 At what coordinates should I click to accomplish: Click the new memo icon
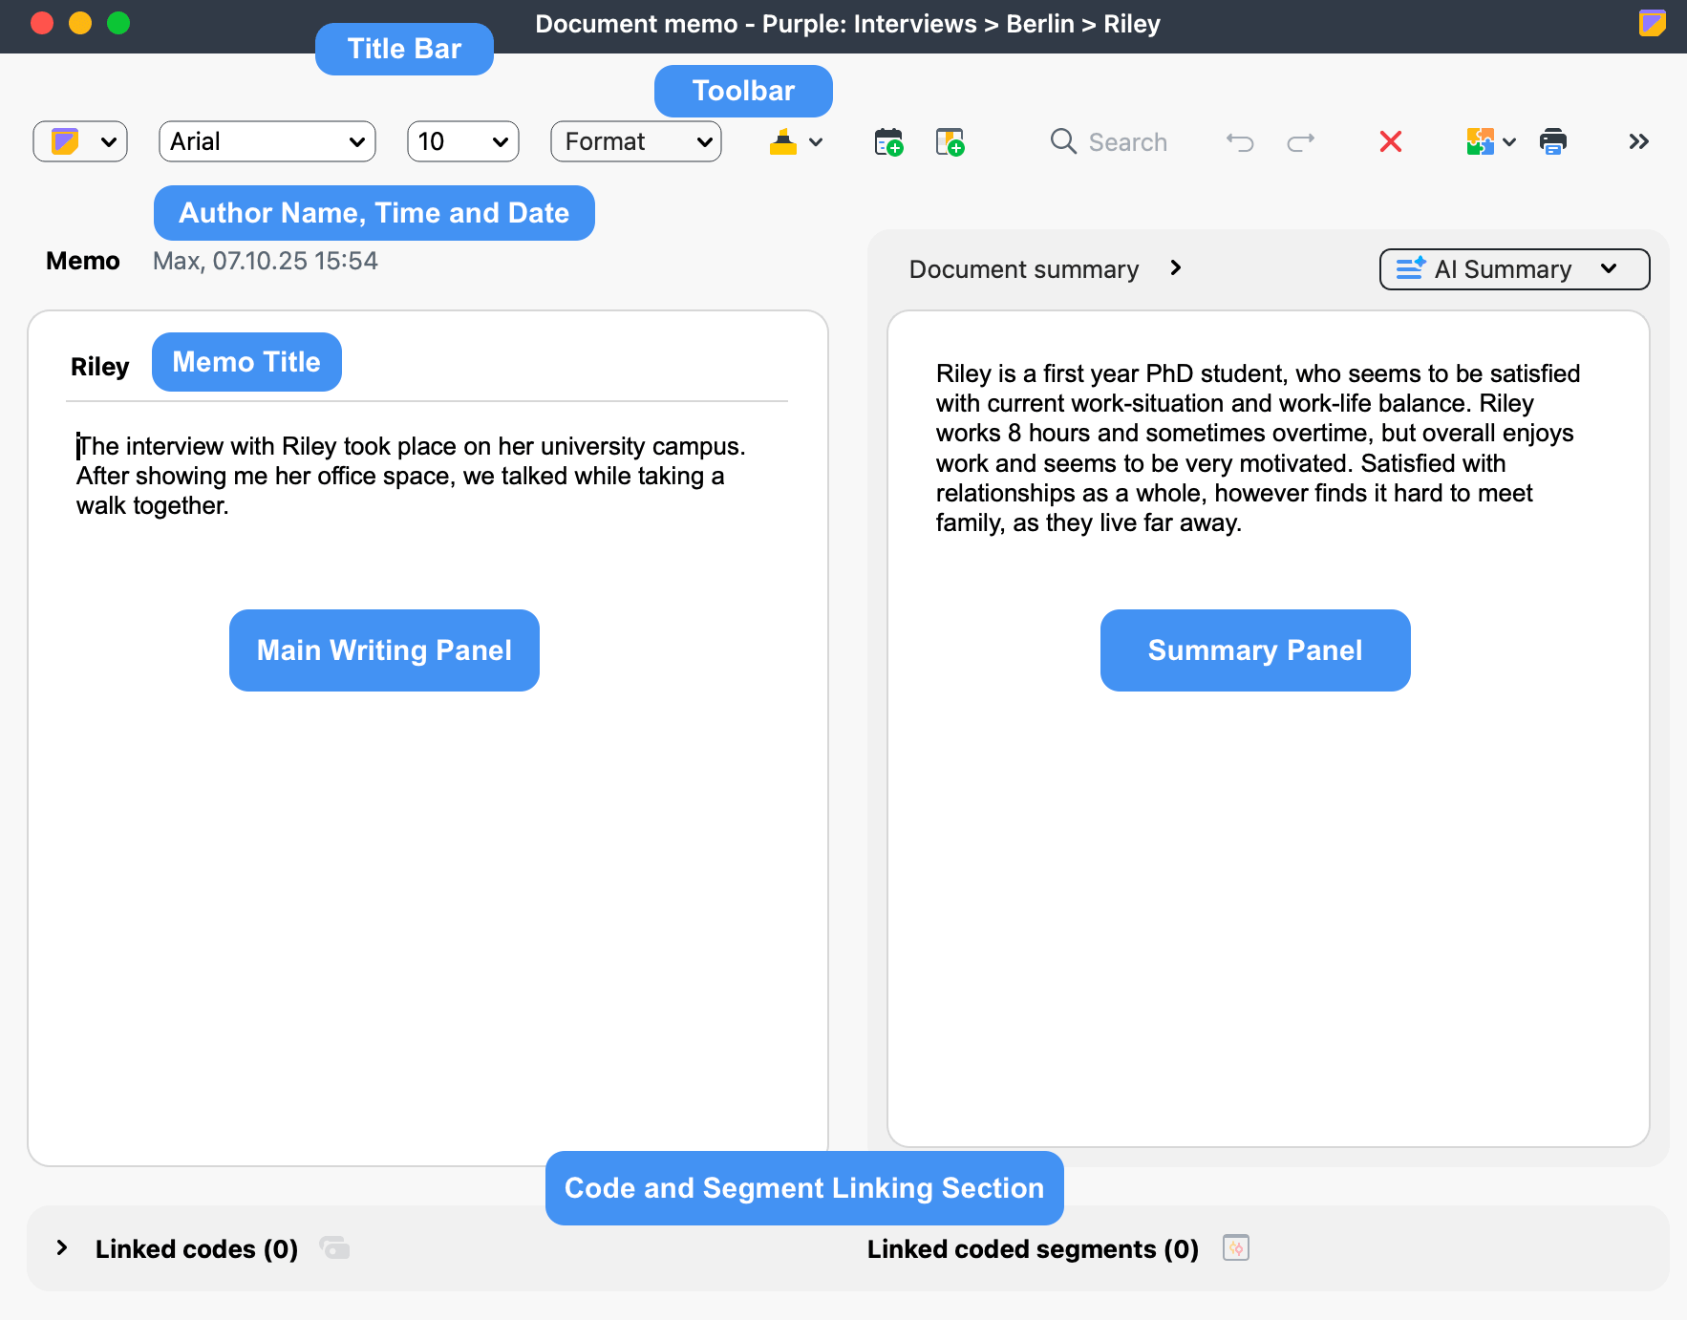(x=950, y=141)
